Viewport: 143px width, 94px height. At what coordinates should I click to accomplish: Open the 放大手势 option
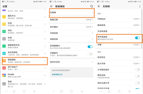click(119, 63)
